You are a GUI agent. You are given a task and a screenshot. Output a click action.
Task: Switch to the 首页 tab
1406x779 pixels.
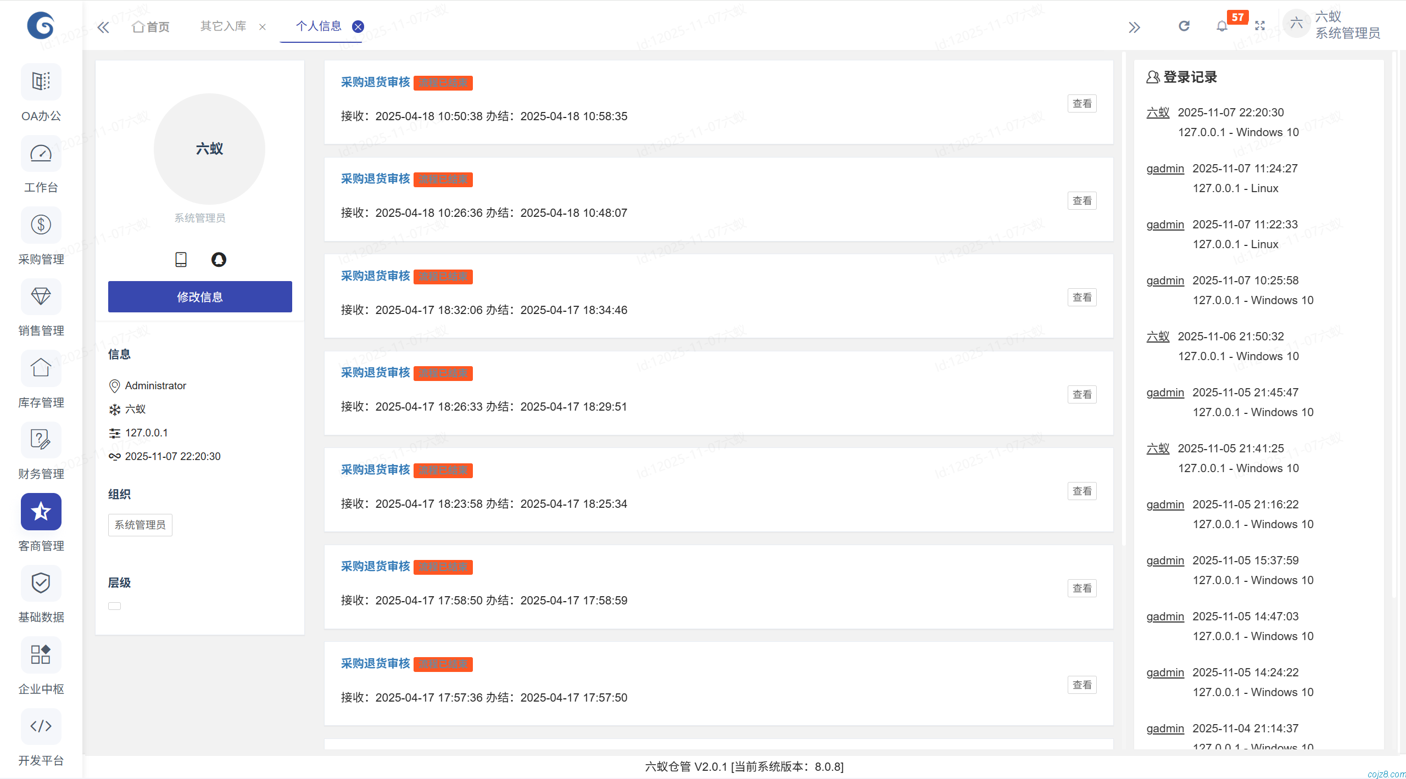tap(151, 26)
